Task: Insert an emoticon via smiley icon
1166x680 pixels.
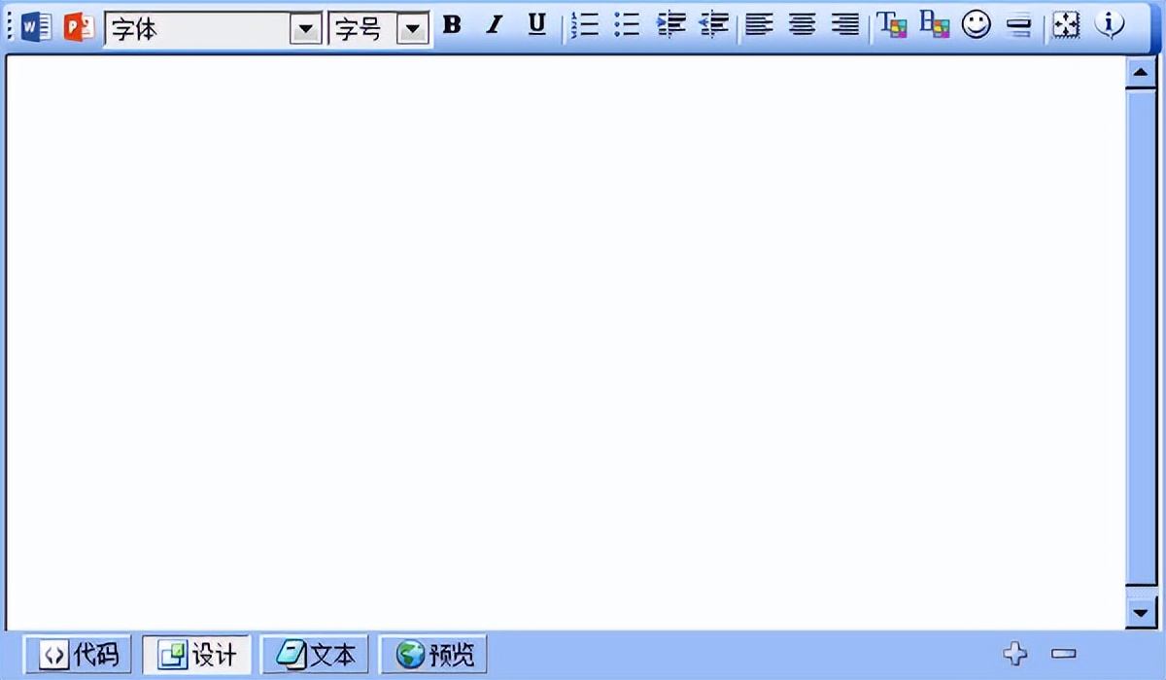Action: tap(977, 25)
